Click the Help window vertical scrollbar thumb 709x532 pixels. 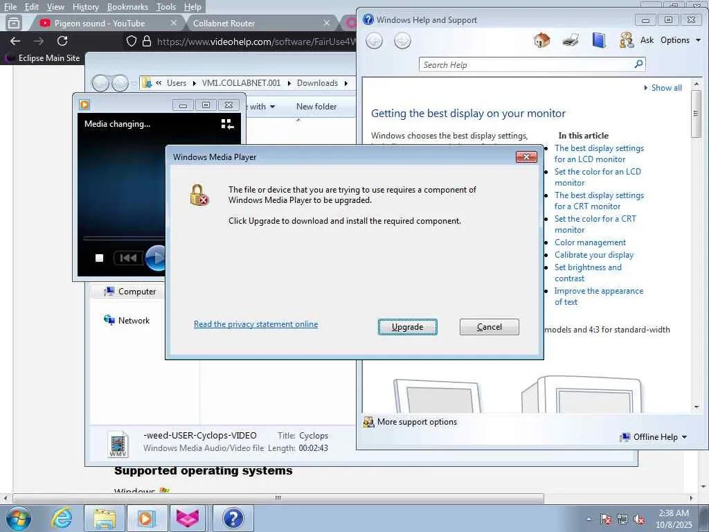pos(697,113)
